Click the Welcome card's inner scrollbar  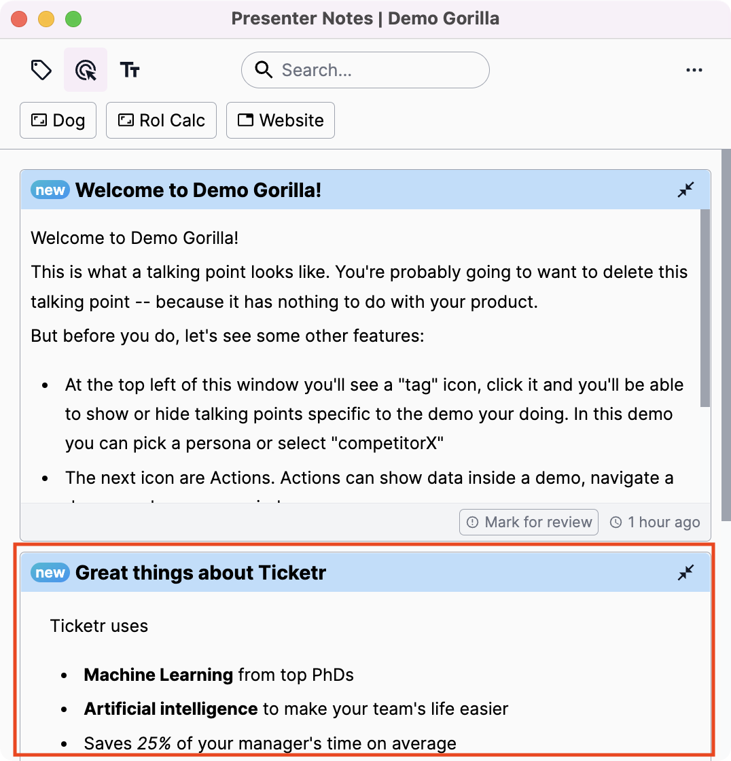pyautogui.click(x=705, y=306)
